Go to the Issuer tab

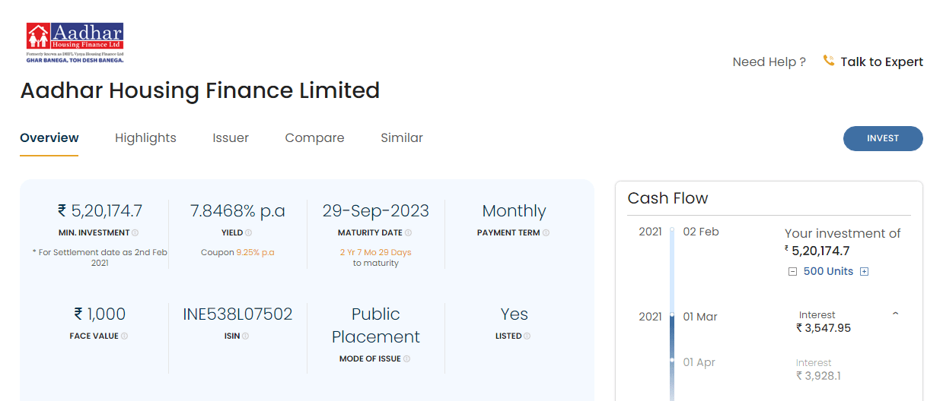[x=231, y=137]
